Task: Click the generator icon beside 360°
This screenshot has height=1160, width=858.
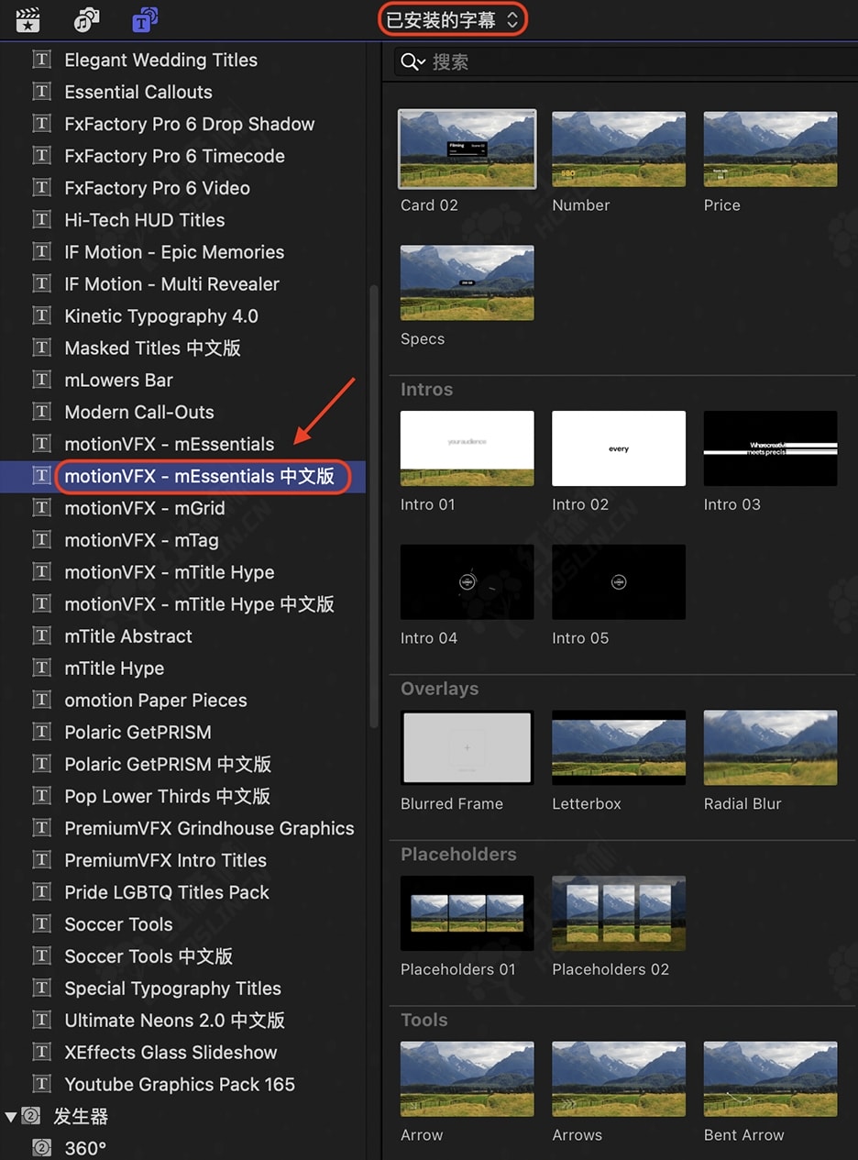Action: (41, 1148)
